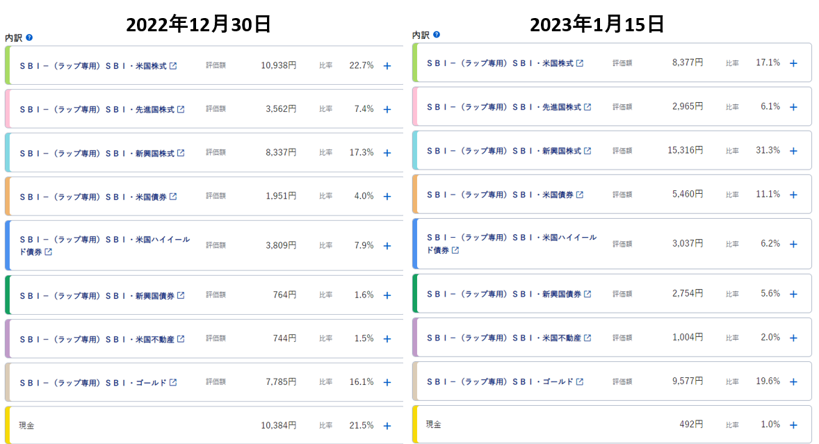
Task: Open external link icon for 先進国株式 in 2023 panel
Action: (x=587, y=107)
